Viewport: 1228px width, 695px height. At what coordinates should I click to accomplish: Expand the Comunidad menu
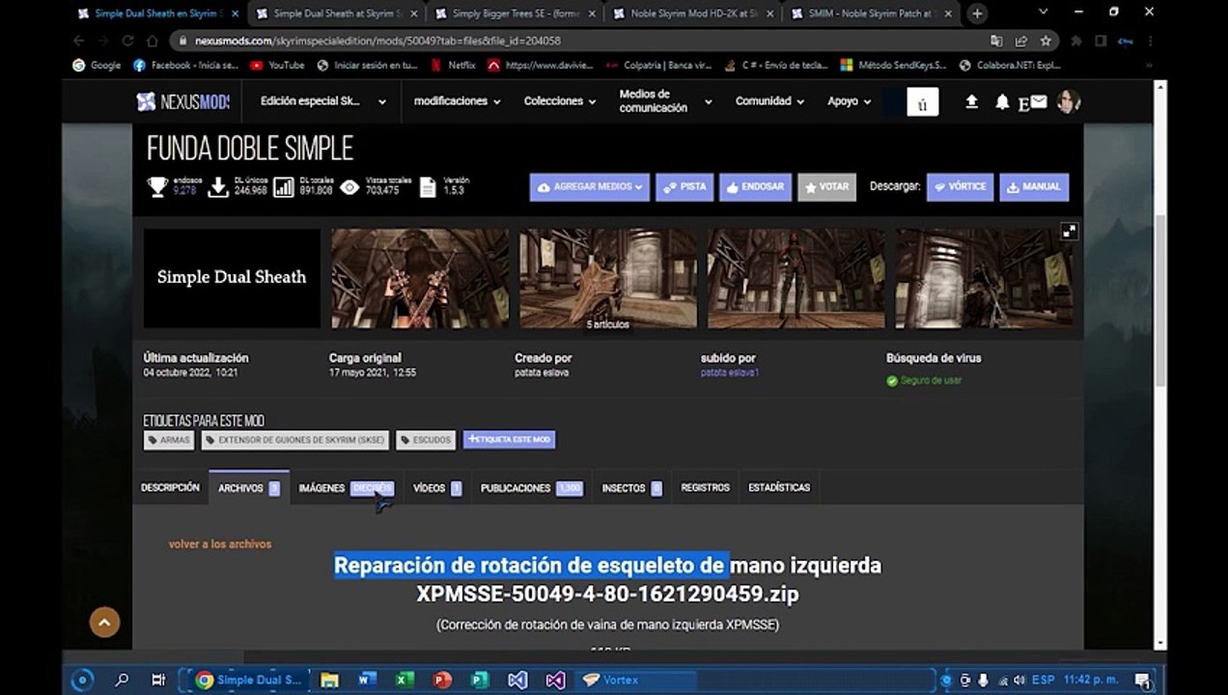pyautogui.click(x=770, y=101)
